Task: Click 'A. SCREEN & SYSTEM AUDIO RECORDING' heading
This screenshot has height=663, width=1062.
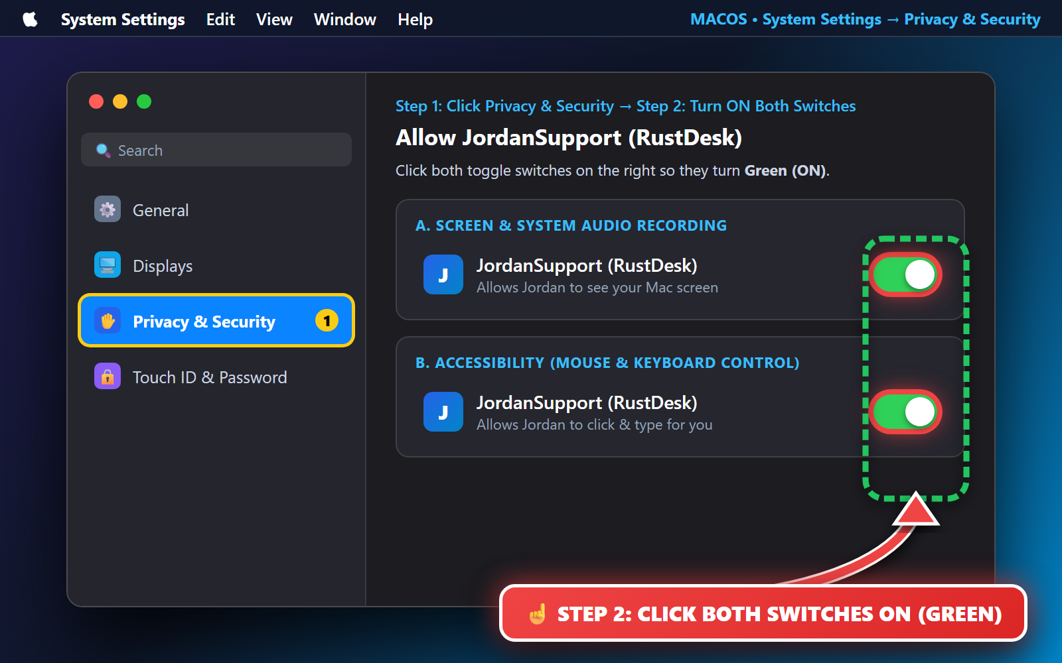Action: coord(571,225)
